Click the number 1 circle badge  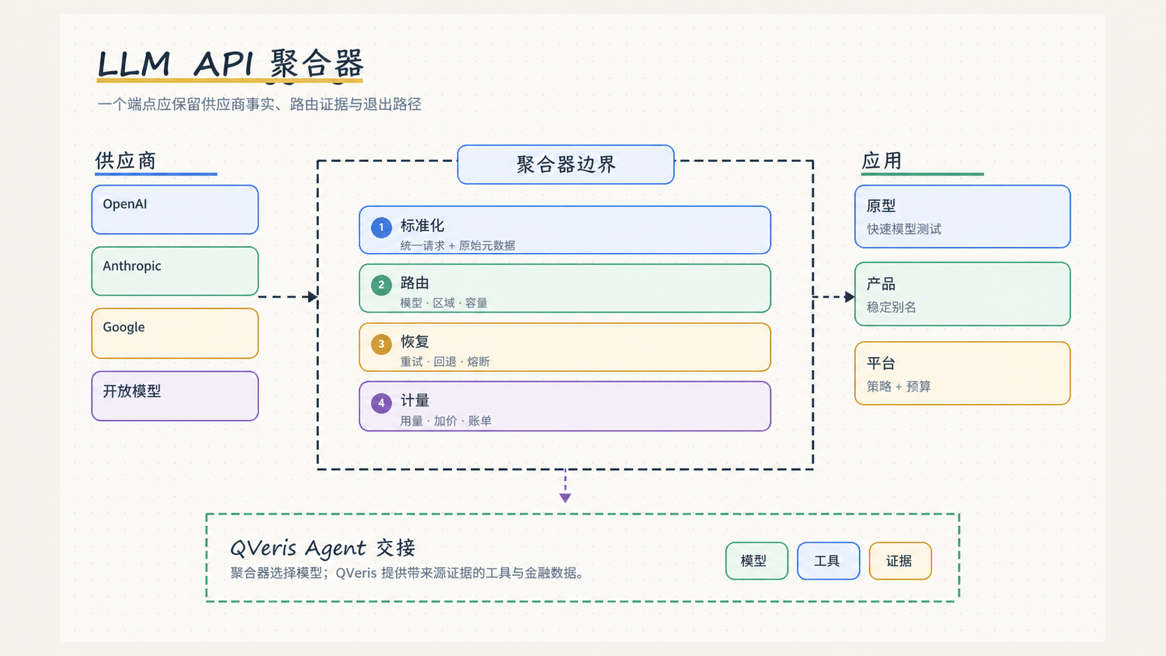pyautogui.click(x=381, y=227)
